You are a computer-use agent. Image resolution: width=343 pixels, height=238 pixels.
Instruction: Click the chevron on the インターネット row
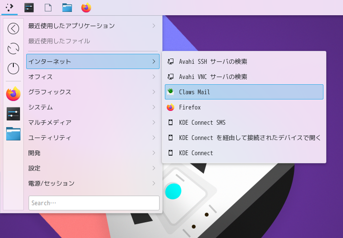[x=154, y=61]
